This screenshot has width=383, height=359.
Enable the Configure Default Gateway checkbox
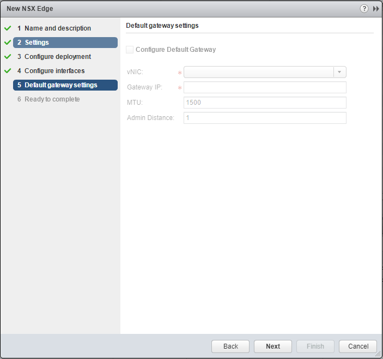click(x=130, y=50)
